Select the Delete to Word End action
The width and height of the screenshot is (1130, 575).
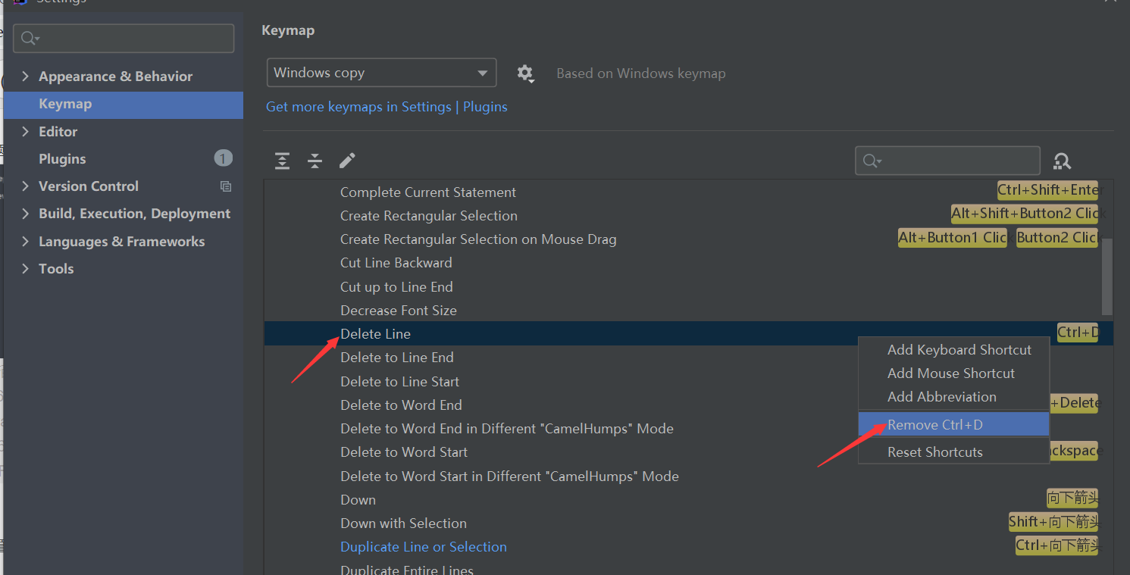pos(401,405)
